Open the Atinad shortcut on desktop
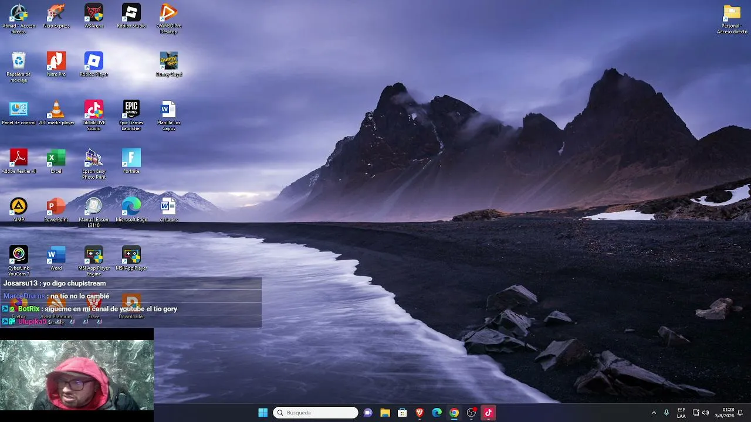Viewport: 751px width, 422px height. [19, 18]
